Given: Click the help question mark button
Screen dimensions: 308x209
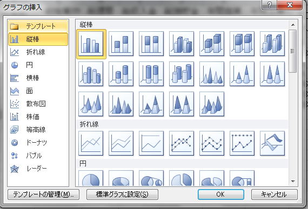Looking at the screenshot, I should point(269,5).
